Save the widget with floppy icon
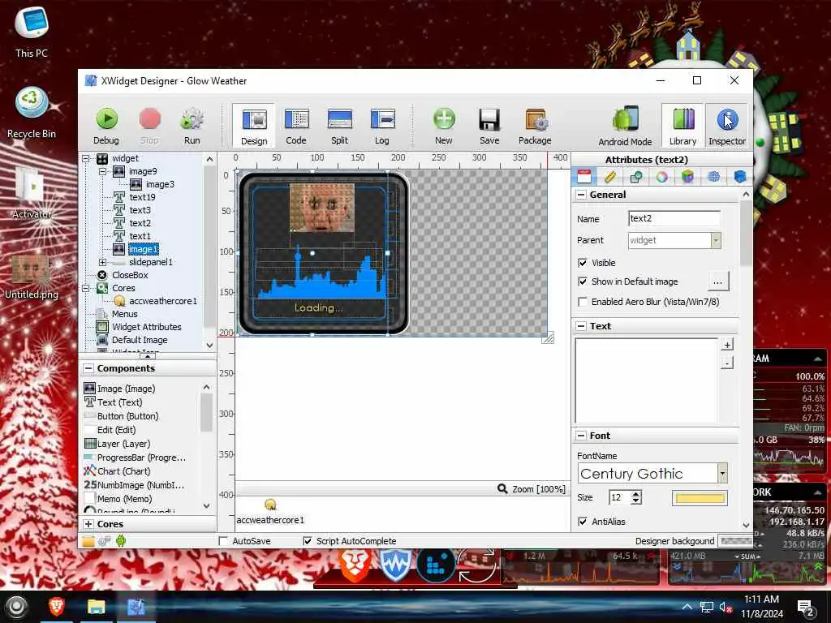The height and width of the screenshot is (623, 831). point(489,126)
